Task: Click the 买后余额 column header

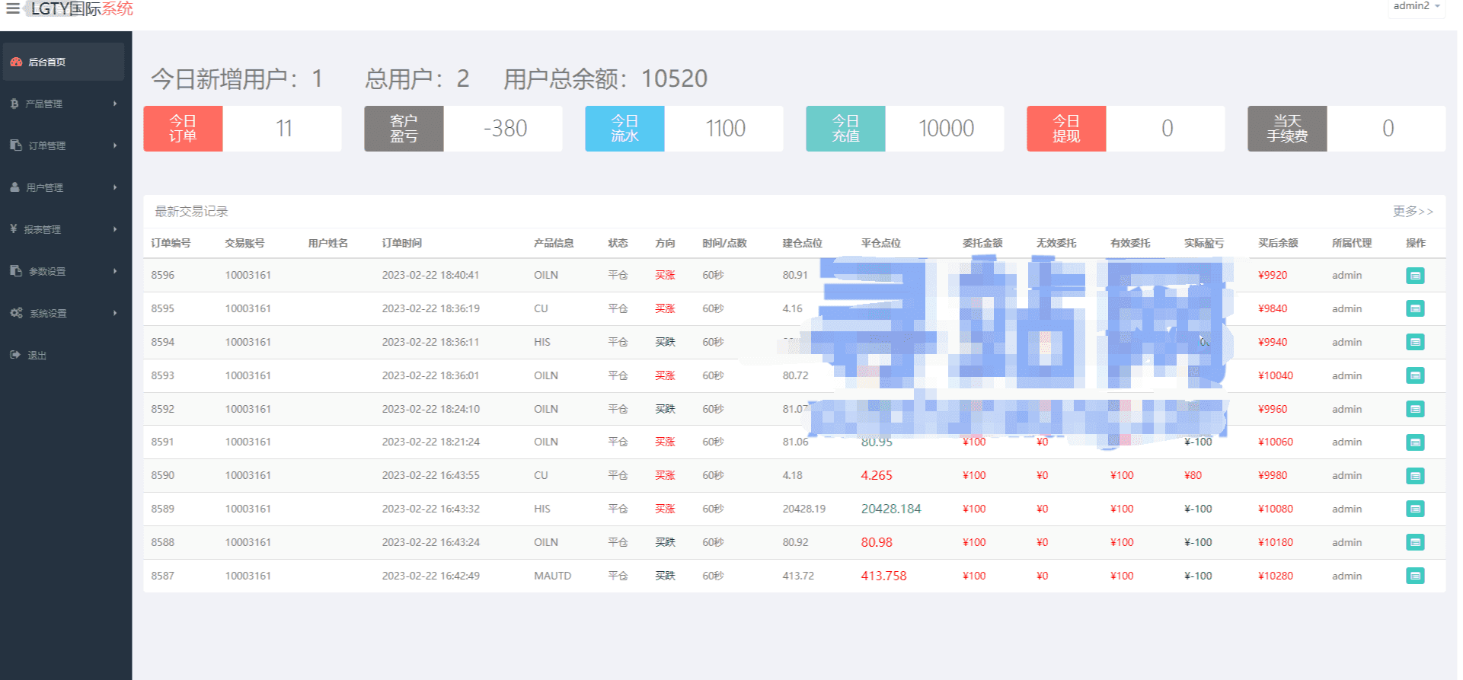Action: coord(1278,243)
